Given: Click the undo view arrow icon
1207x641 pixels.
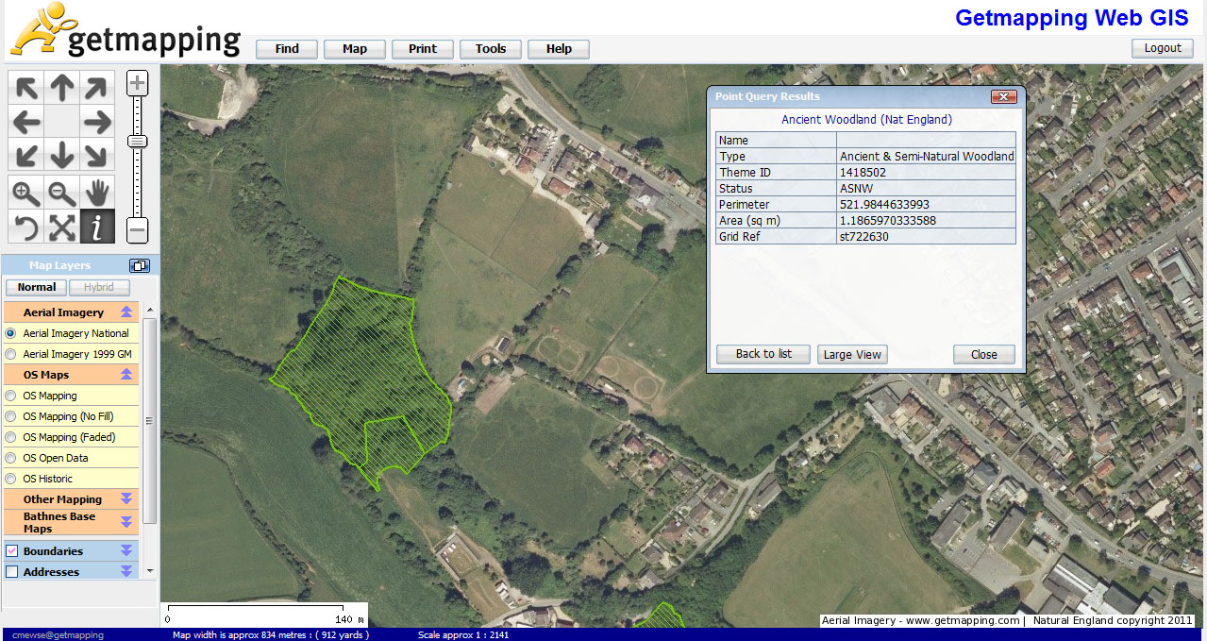Looking at the screenshot, I should 25,227.
